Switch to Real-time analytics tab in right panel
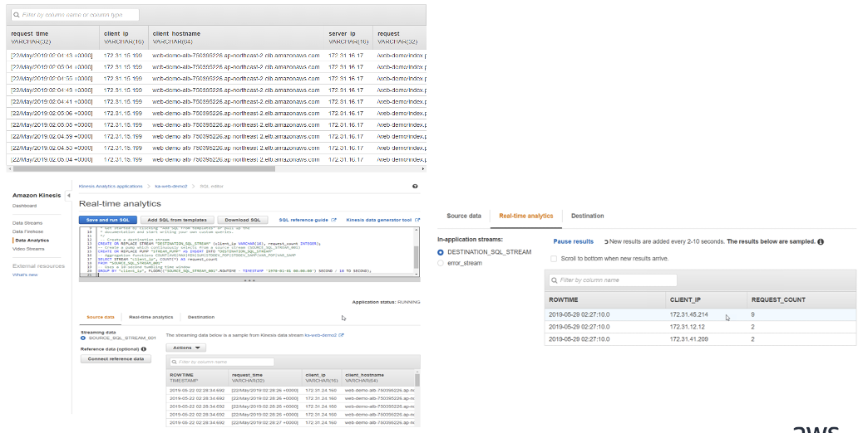Image resolution: width=863 pixels, height=433 pixels. click(525, 216)
